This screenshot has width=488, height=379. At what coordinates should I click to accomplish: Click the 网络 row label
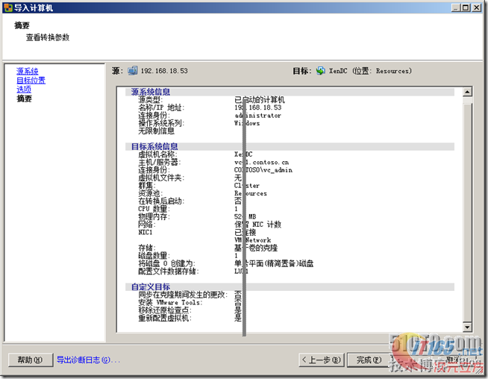pos(146,225)
